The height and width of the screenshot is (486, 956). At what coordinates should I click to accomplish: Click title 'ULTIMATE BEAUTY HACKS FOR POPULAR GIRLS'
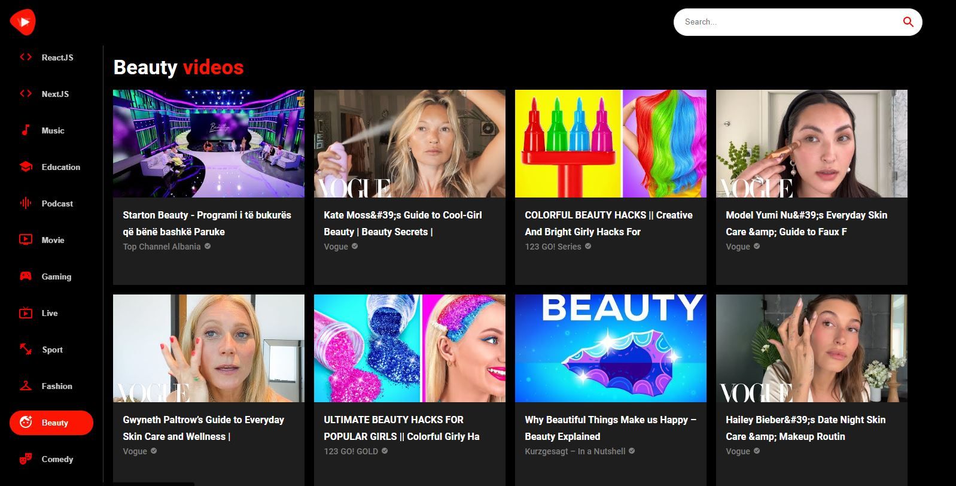401,428
